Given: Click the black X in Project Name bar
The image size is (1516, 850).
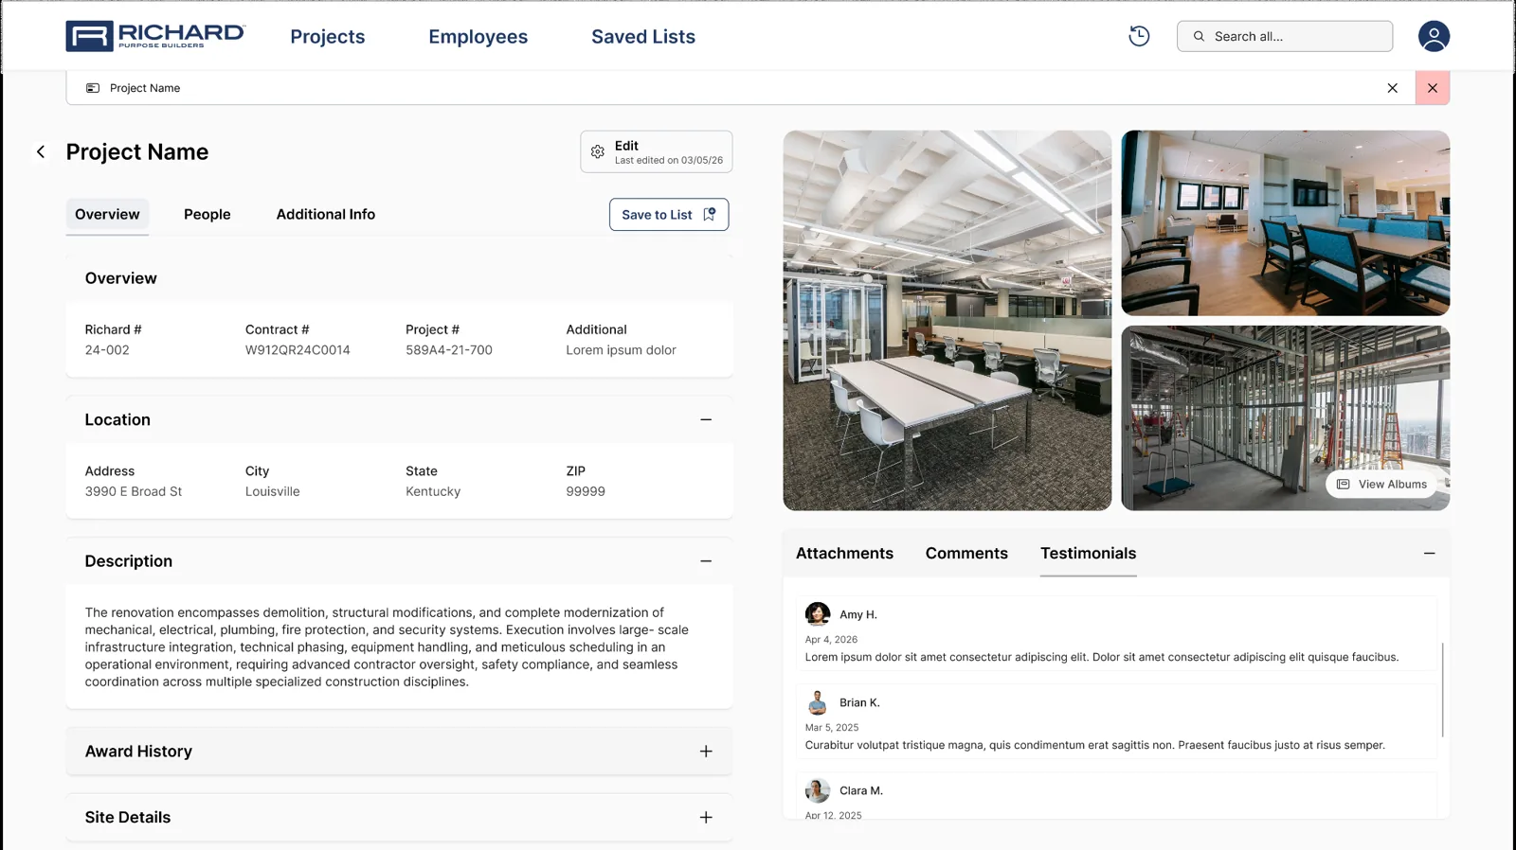Looking at the screenshot, I should point(1392,88).
